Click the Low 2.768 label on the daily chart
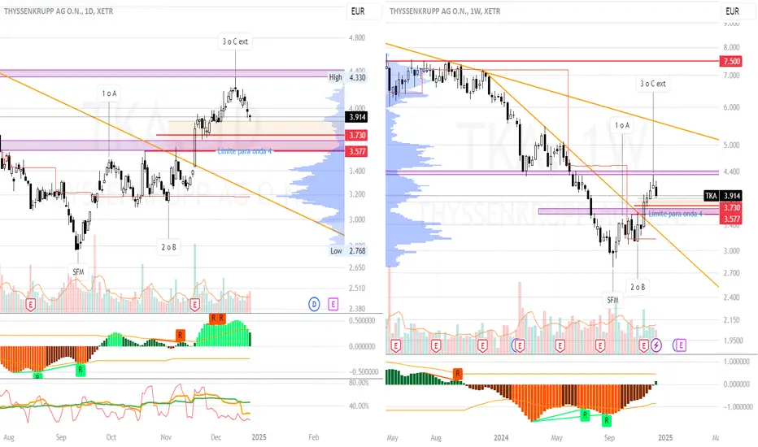Viewport: 758px width, 447px height. click(x=347, y=251)
